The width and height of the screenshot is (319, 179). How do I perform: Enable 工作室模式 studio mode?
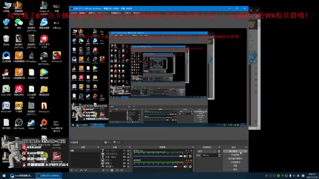[235, 162]
